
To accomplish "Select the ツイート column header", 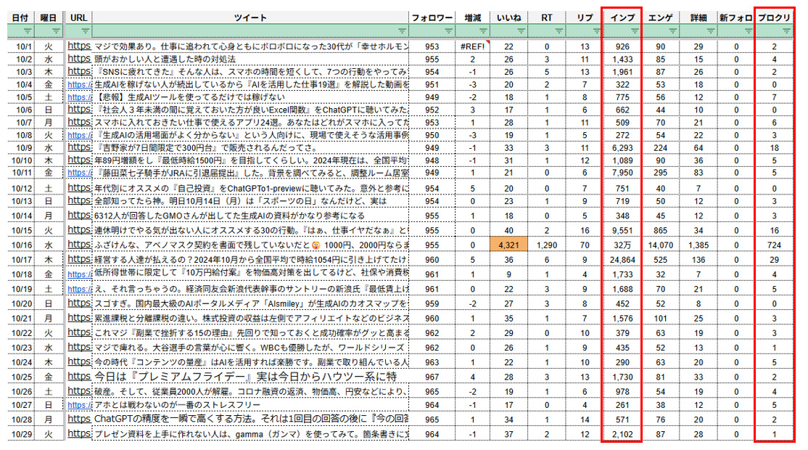I will pos(250,17).
